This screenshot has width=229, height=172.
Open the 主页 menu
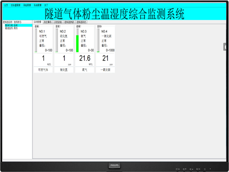click(x=6, y=5)
